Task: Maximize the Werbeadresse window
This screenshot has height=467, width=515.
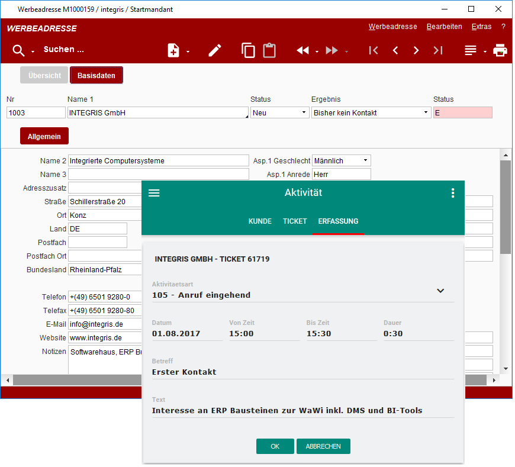Action: tap(471, 9)
